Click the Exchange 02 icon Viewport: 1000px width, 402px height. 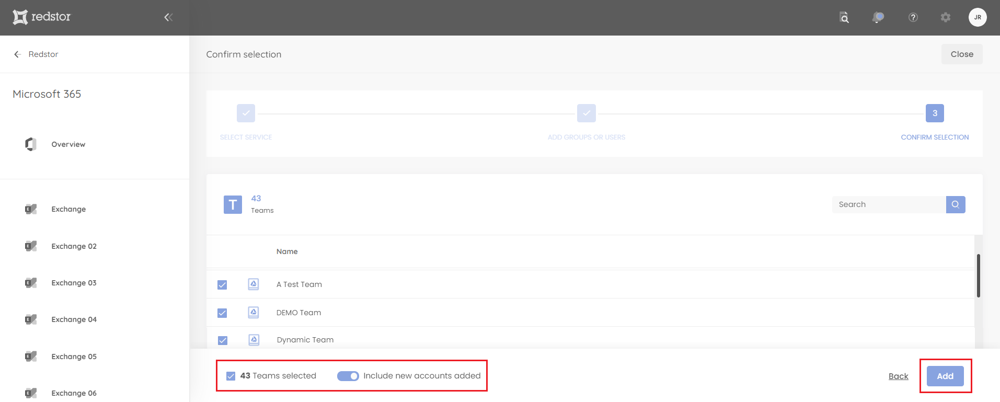pos(31,246)
